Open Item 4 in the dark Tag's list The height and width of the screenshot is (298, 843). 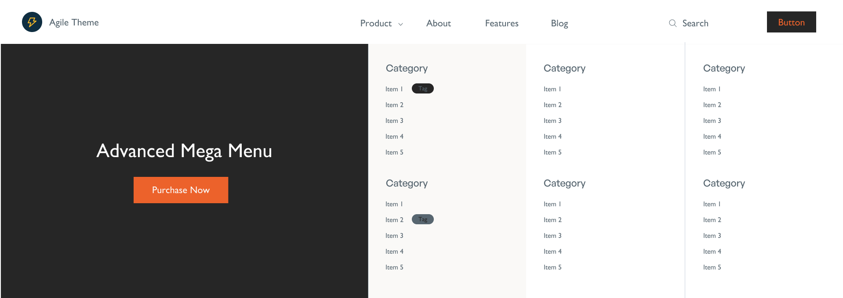[x=394, y=136]
